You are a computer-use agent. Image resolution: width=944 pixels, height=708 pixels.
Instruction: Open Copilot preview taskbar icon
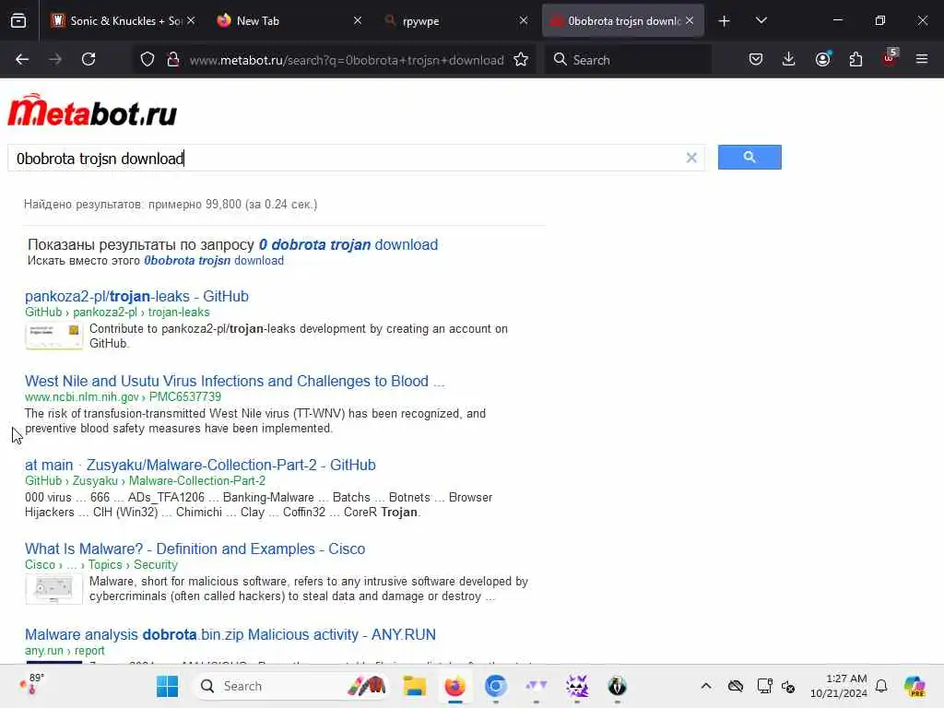pos(914,686)
